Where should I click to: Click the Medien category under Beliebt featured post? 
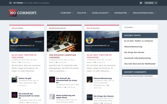[14, 62]
